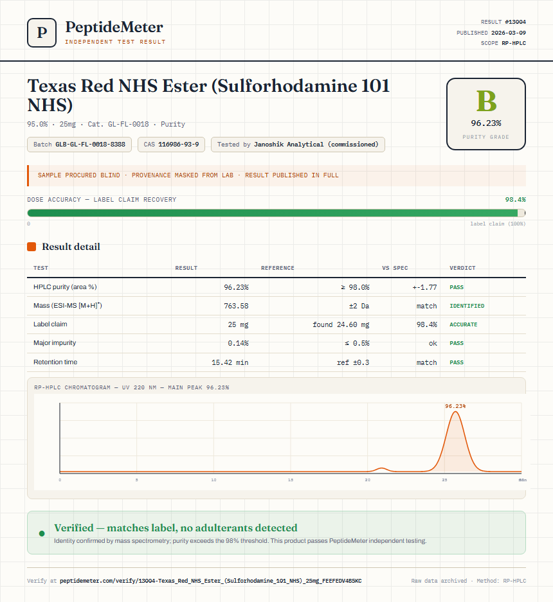Click the ≥ 98.0% reference cell
This screenshot has height=602, width=553.
pyautogui.click(x=355, y=287)
